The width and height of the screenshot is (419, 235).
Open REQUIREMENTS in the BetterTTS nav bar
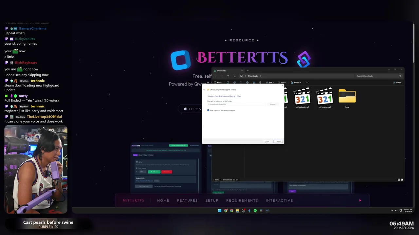coord(242,200)
